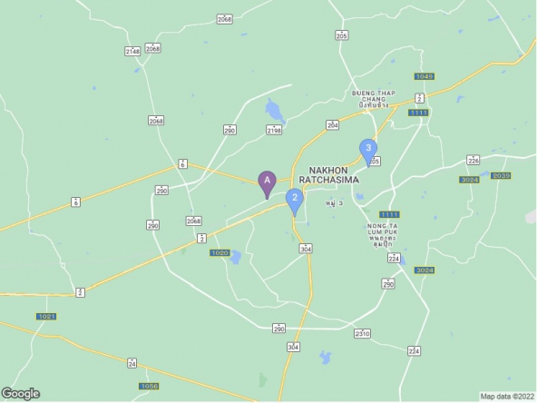This screenshot has height=403, width=537.
Task: Click the blue 1020 route badge
Action: pyautogui.click(x=220, y=253)
